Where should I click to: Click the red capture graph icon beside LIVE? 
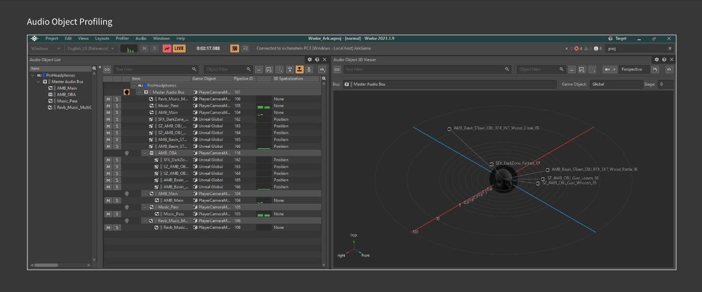167,48
